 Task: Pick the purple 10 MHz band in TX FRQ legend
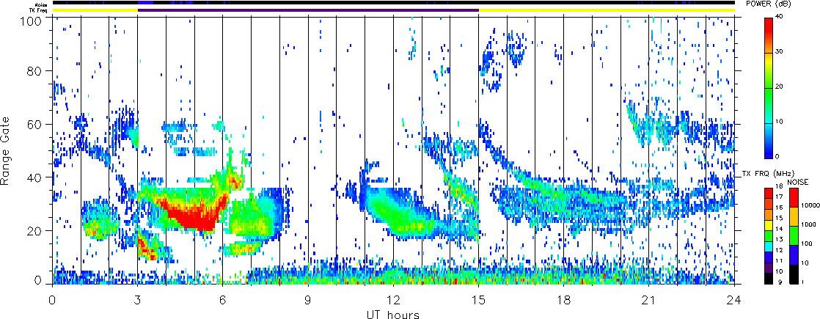pyautogui.click(x=769, y=268)
